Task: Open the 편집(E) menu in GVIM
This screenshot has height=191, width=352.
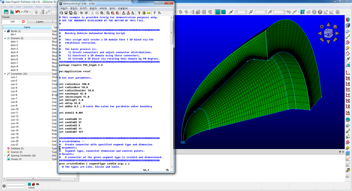Action: click(x=74, y=8)
